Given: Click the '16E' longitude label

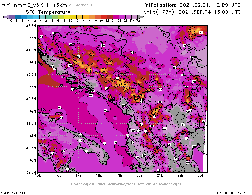Looking at the screenshot, I should tap(58, 175).
